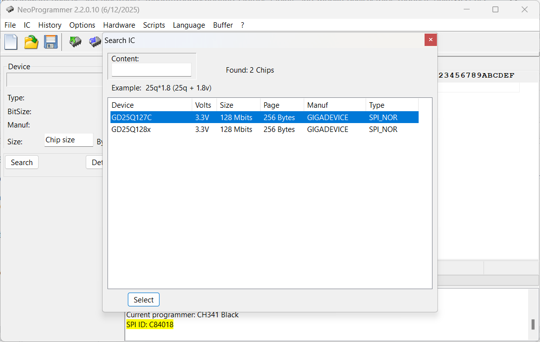The width and height of the screenshot is (540, 342).
Task: Click the NeoProgrammer app icon in title bar
Action: click(x=9, y=9)
